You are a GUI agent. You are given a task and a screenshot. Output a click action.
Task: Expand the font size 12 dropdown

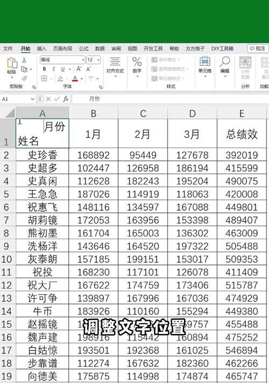[98, 60]
